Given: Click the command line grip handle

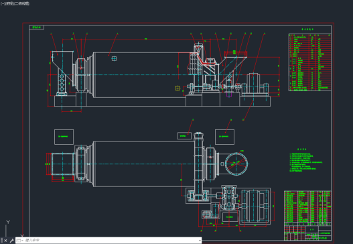Looking at the screenshot, I should click(1, 241).
